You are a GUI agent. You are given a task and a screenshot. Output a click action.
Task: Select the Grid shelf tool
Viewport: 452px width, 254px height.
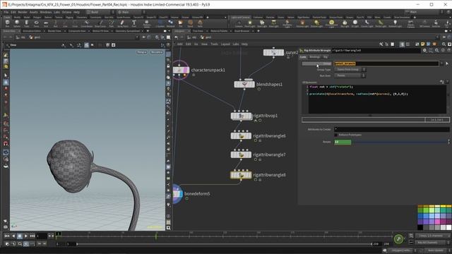[46, 23]
